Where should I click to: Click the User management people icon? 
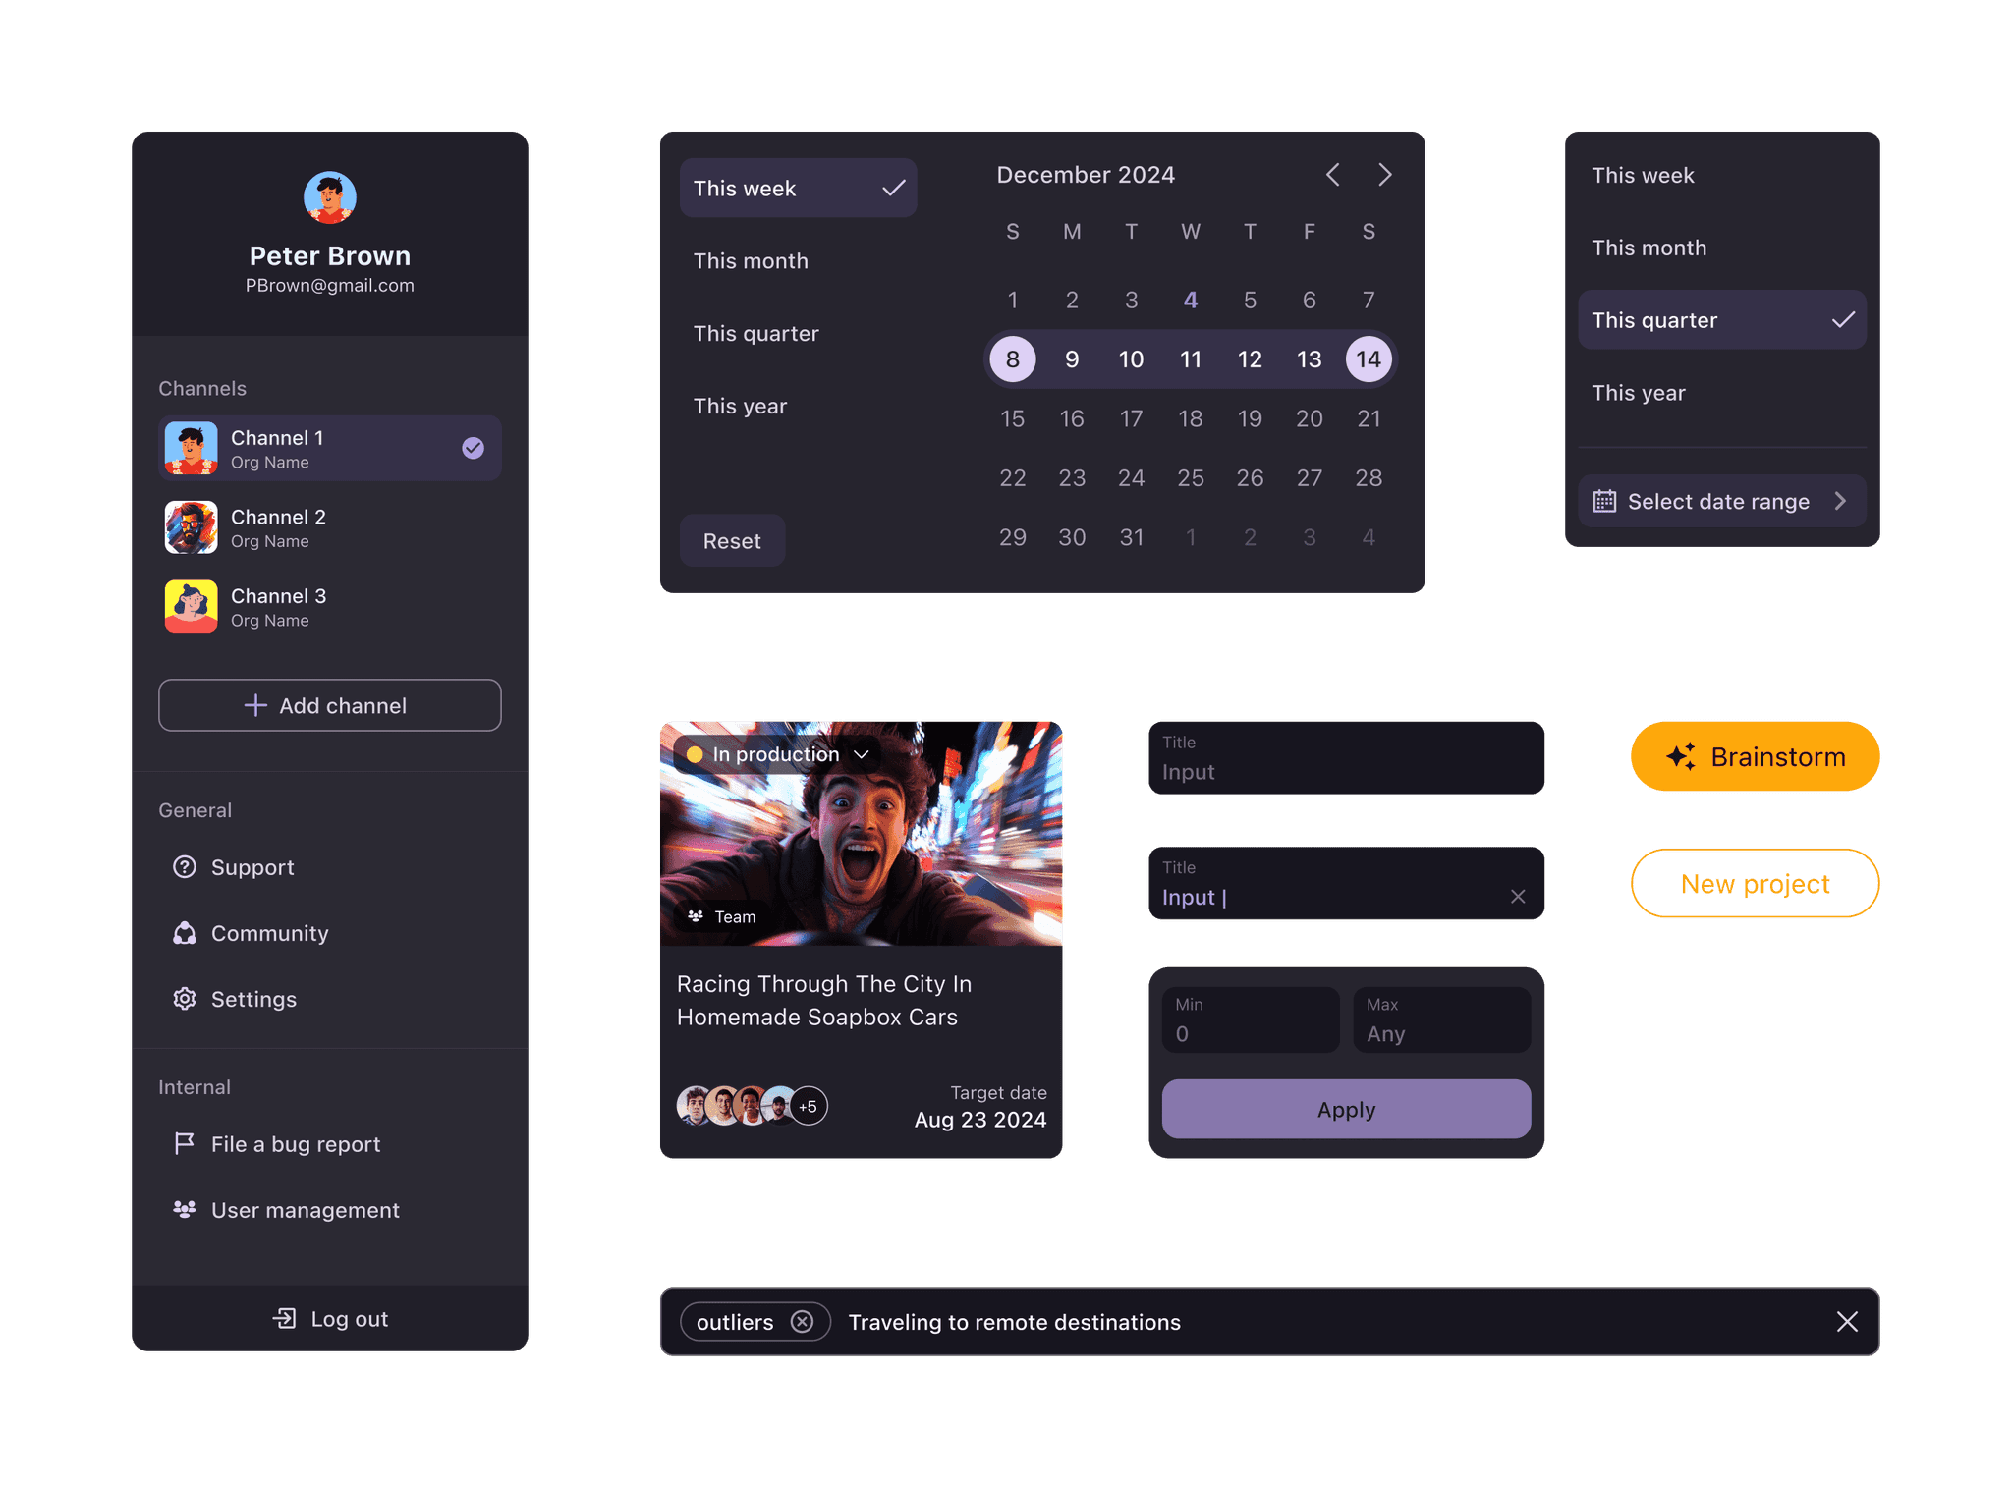point(185,1209)
